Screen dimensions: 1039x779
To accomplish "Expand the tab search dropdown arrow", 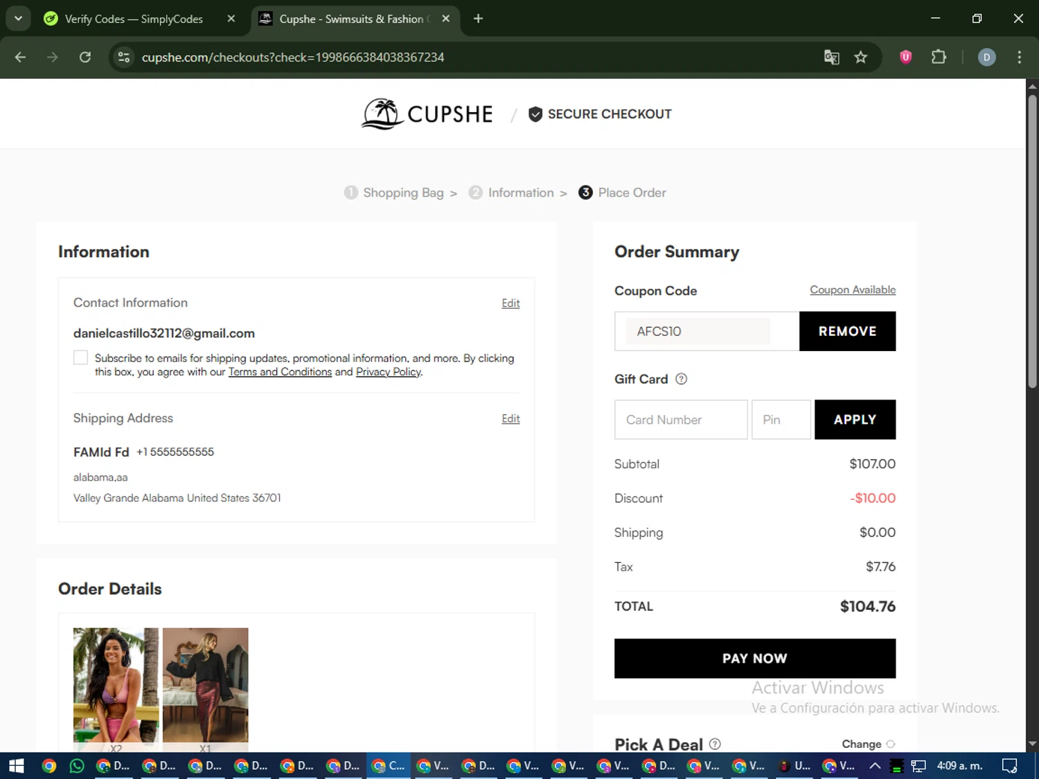I will coord(18,19).
